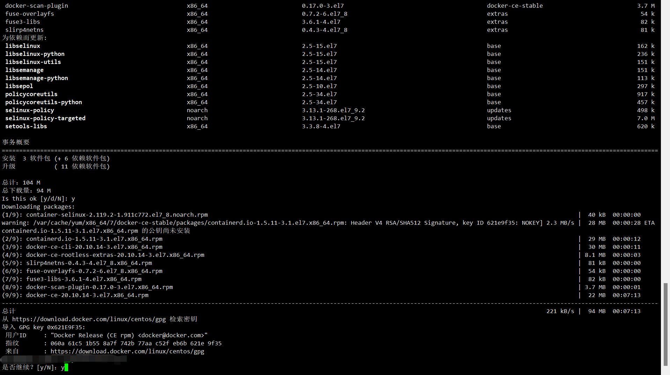Click the "00:00:28 ETA" value
This screenshot has width=670, height=375.
[x=634, y=223]
